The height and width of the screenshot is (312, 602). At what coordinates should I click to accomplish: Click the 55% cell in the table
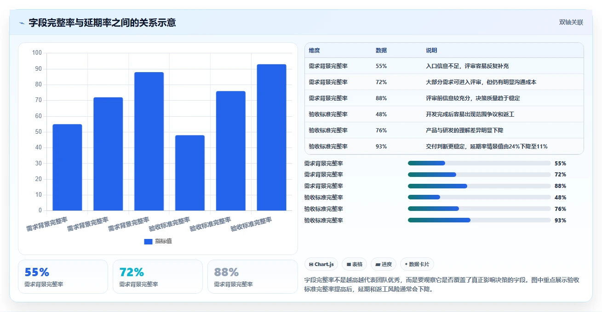point(381,66)
